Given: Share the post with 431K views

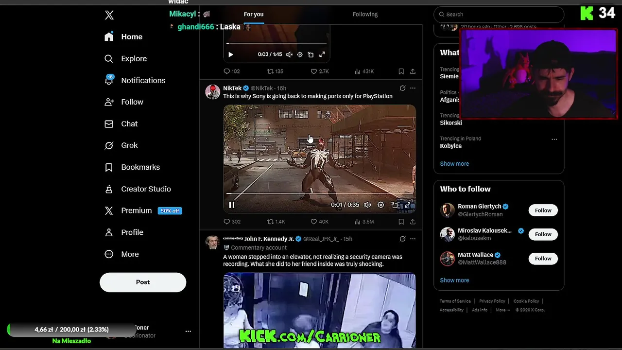Looking at the screenshot, I should click(x=413, y=71).
